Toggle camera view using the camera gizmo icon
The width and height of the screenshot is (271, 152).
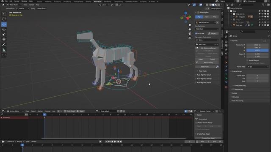click(190, 33)
